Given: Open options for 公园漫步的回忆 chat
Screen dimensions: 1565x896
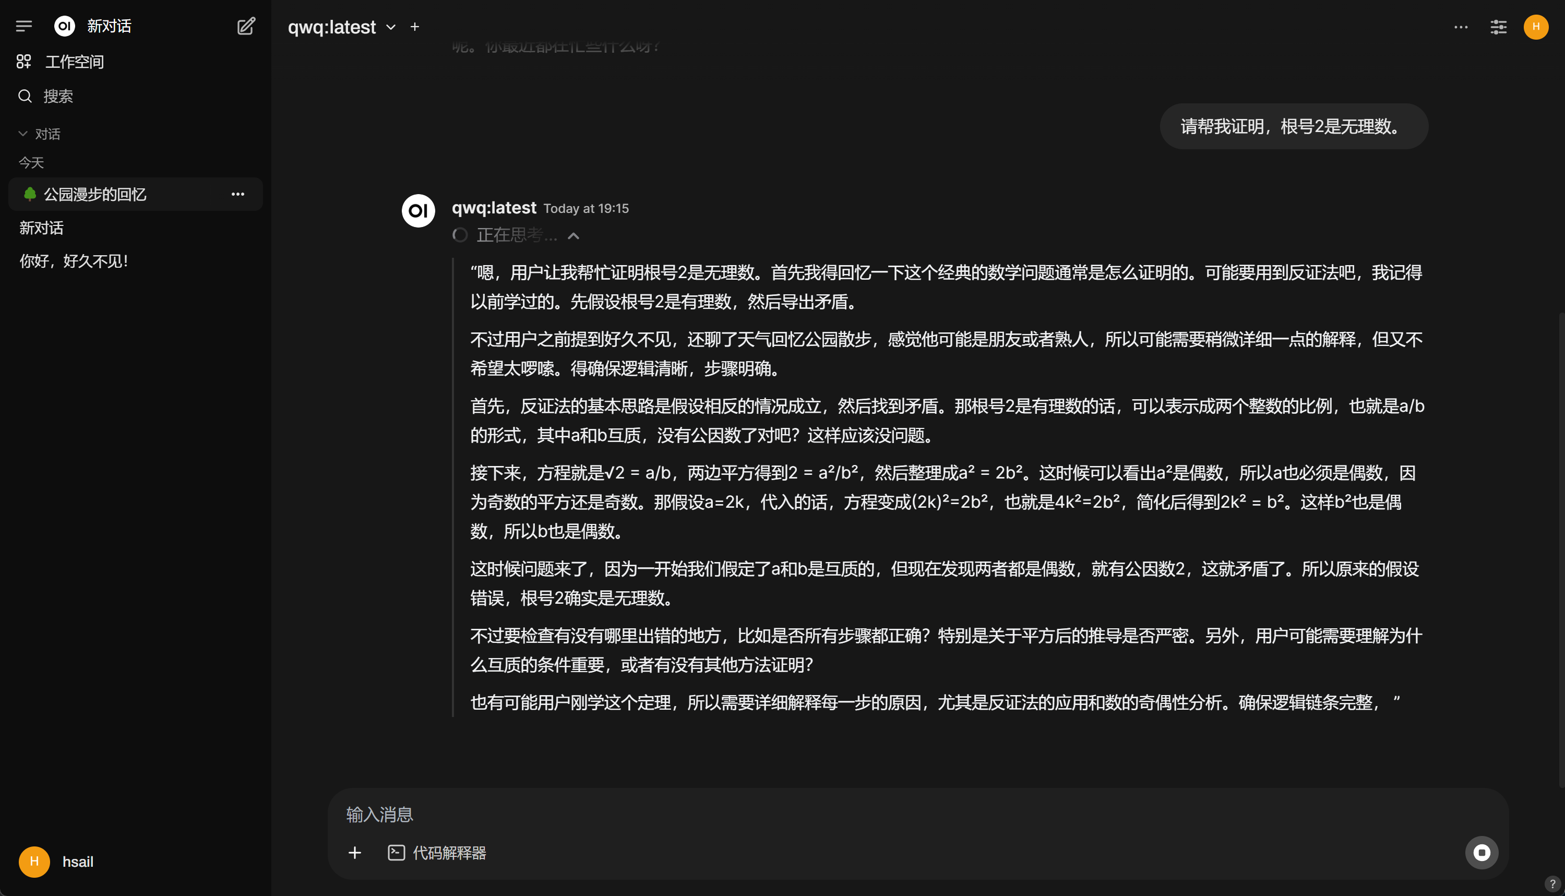Looking at the screenshot, I should (x=237, y=195).
